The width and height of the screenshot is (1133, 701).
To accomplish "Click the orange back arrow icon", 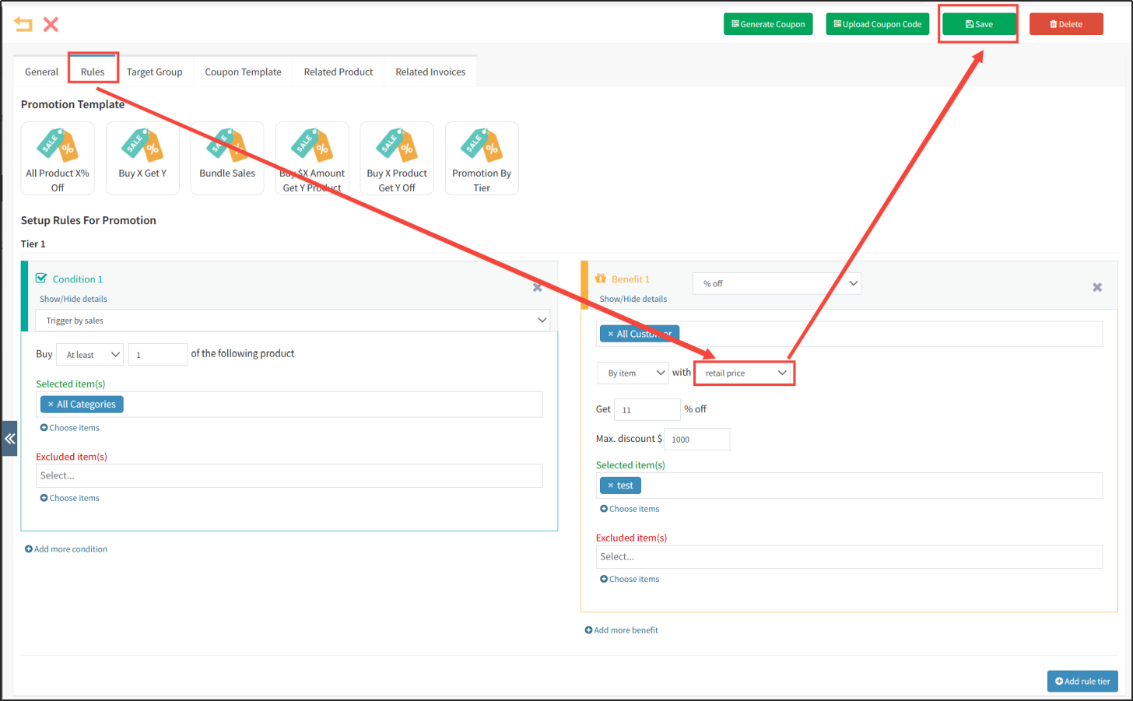I will pyautogui.click(x=23, y=24).
